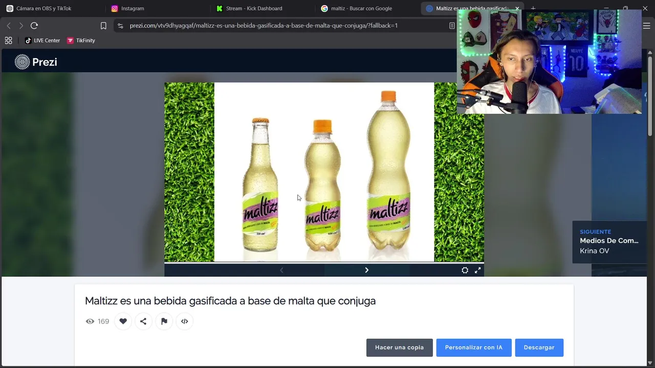Viewport: 655px width, 368px height.
Task: Go to the next slide arrow
Action: (366, 270)
